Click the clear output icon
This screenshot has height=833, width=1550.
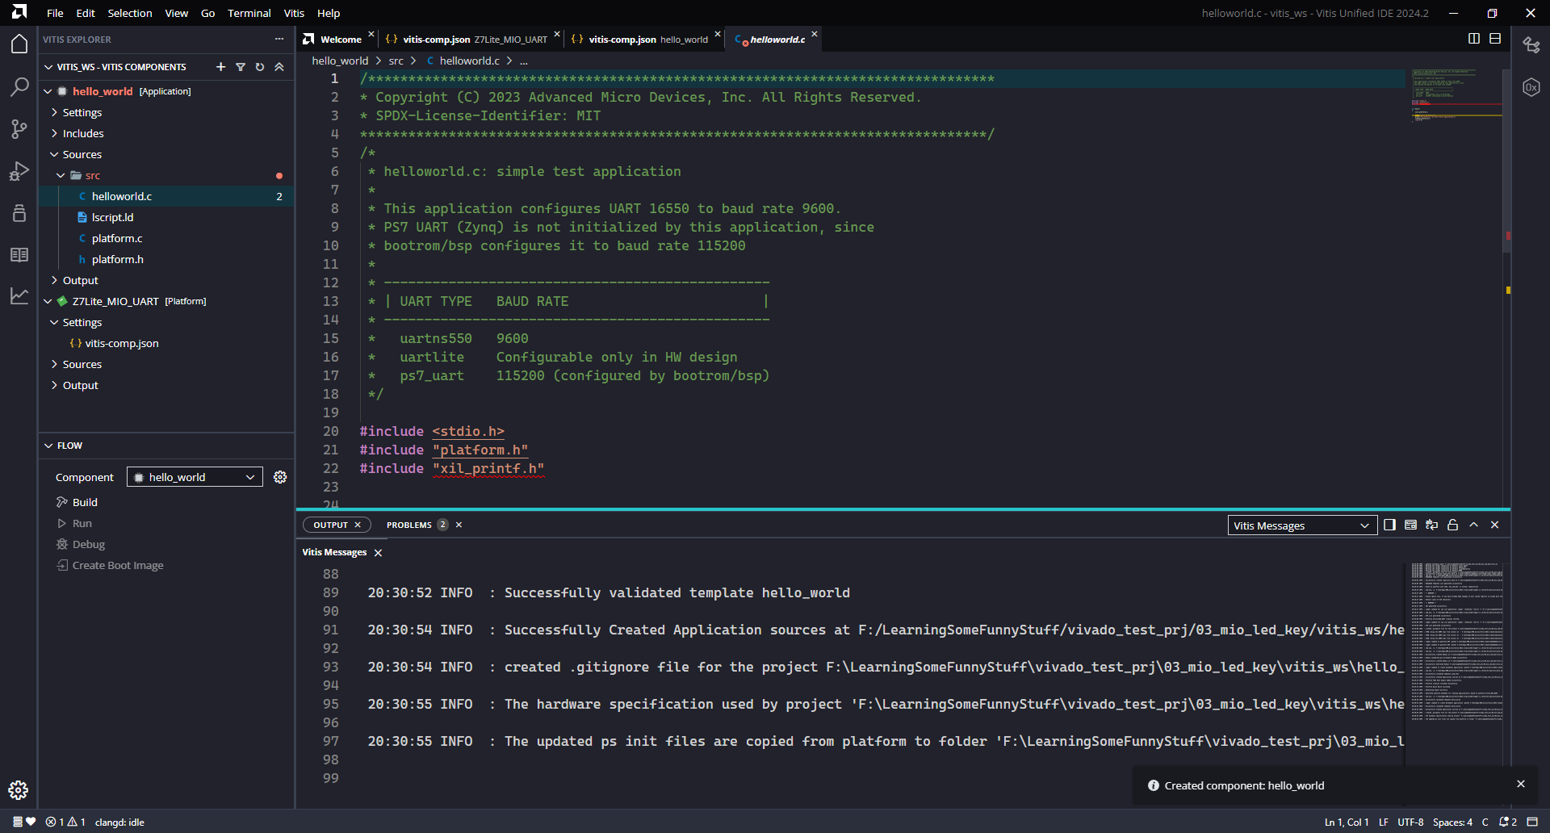tap(1410, 525)
